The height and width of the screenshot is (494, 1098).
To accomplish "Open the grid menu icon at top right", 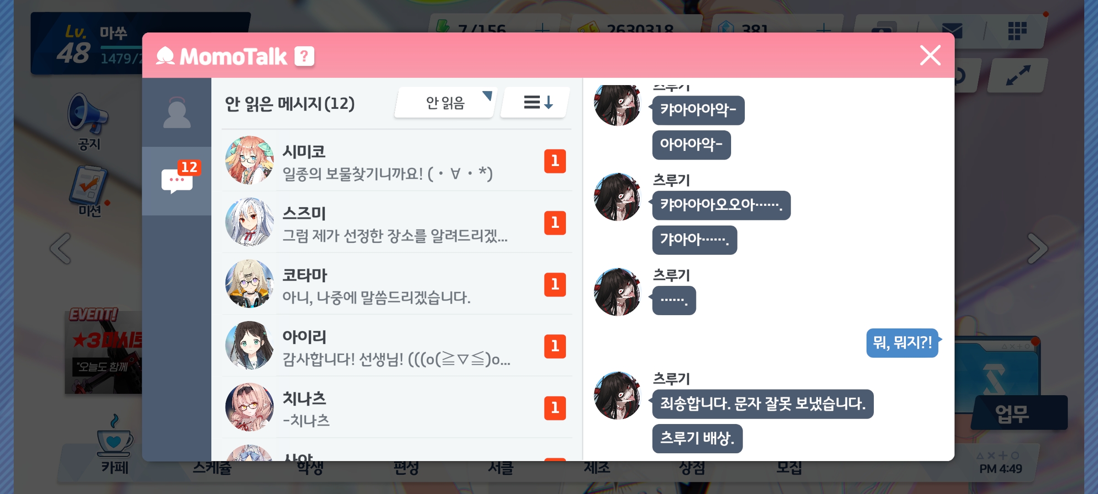I will tap(1017, 31).
